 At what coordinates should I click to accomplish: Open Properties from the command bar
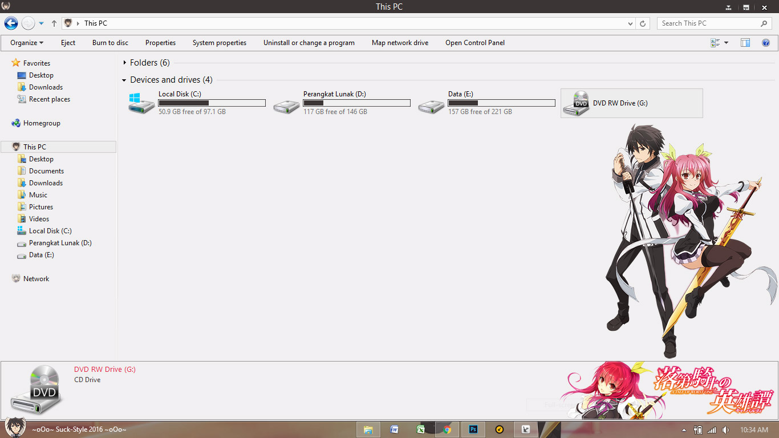click(160, 43)
